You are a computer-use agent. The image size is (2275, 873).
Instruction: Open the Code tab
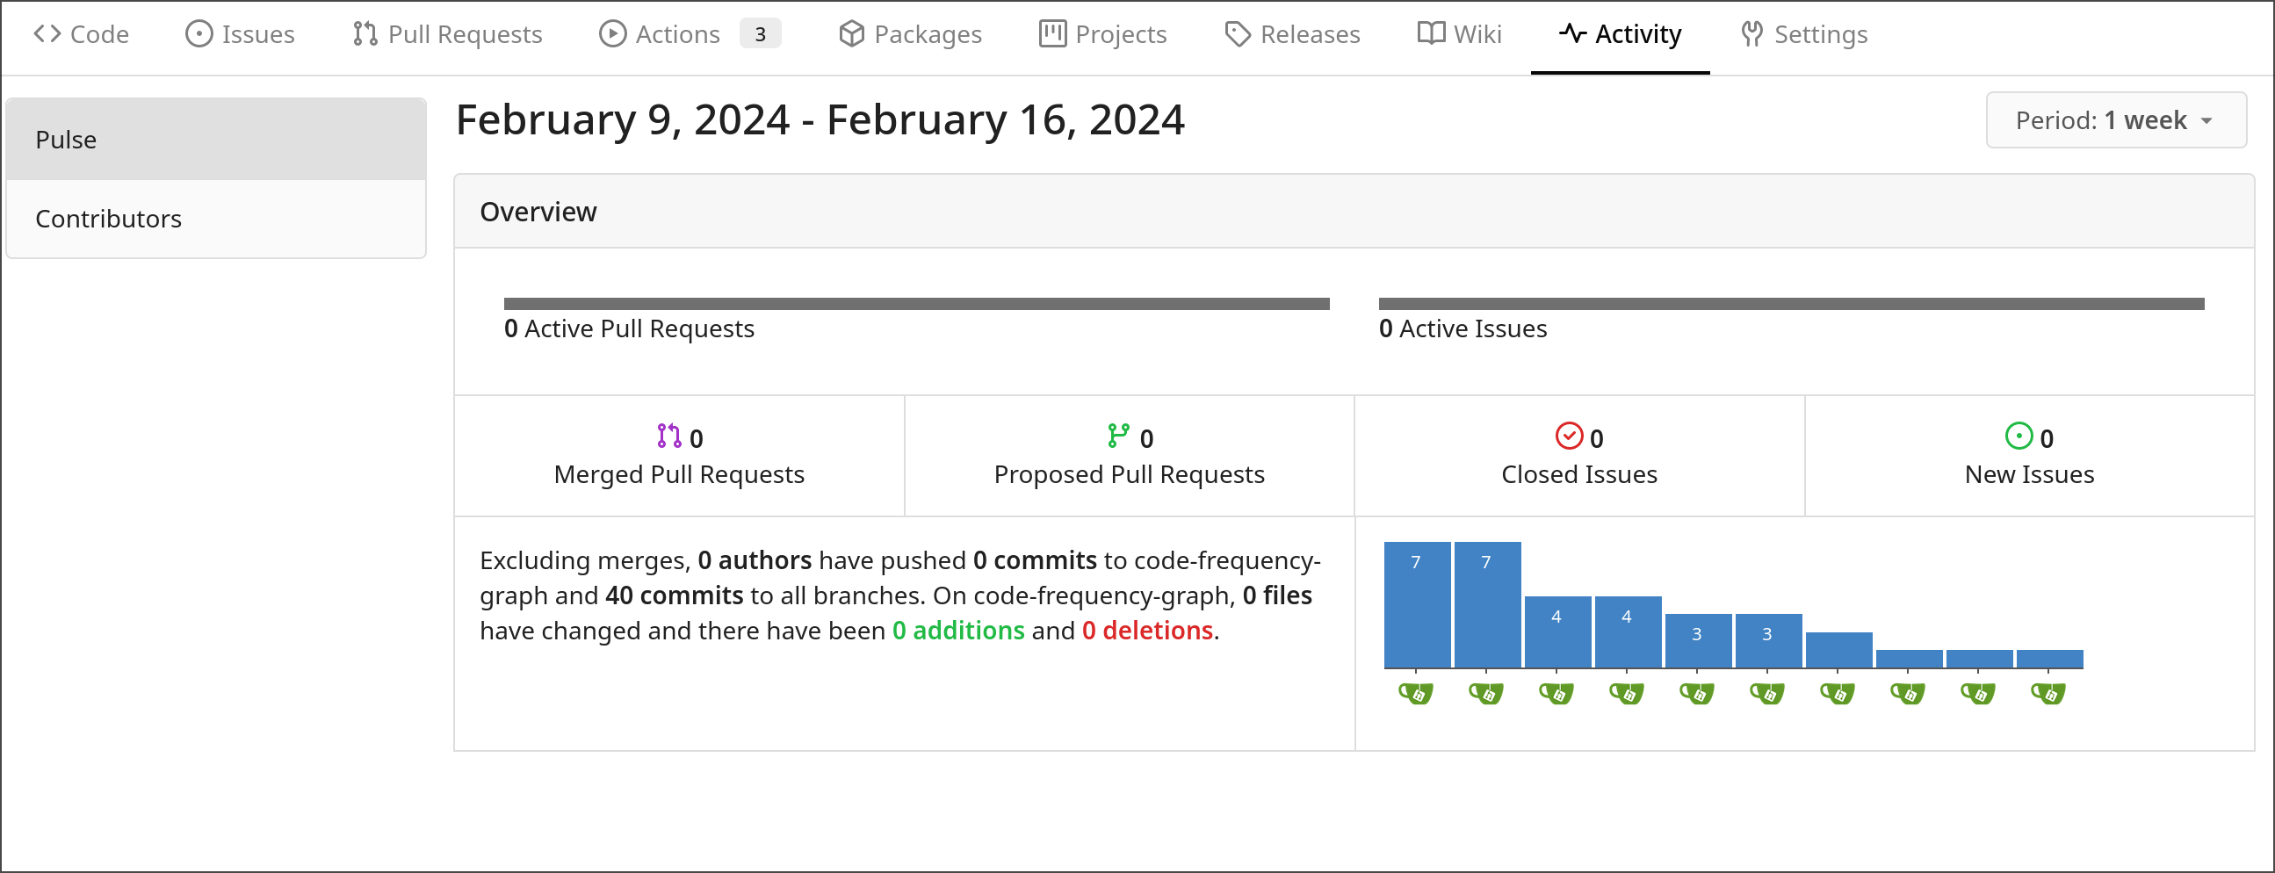click(81, 34)
